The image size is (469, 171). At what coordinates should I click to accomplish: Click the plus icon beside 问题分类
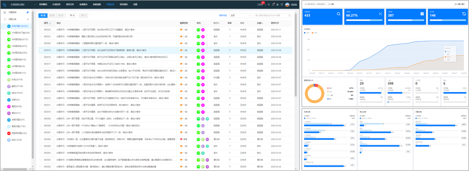click(x=28, y=19)
